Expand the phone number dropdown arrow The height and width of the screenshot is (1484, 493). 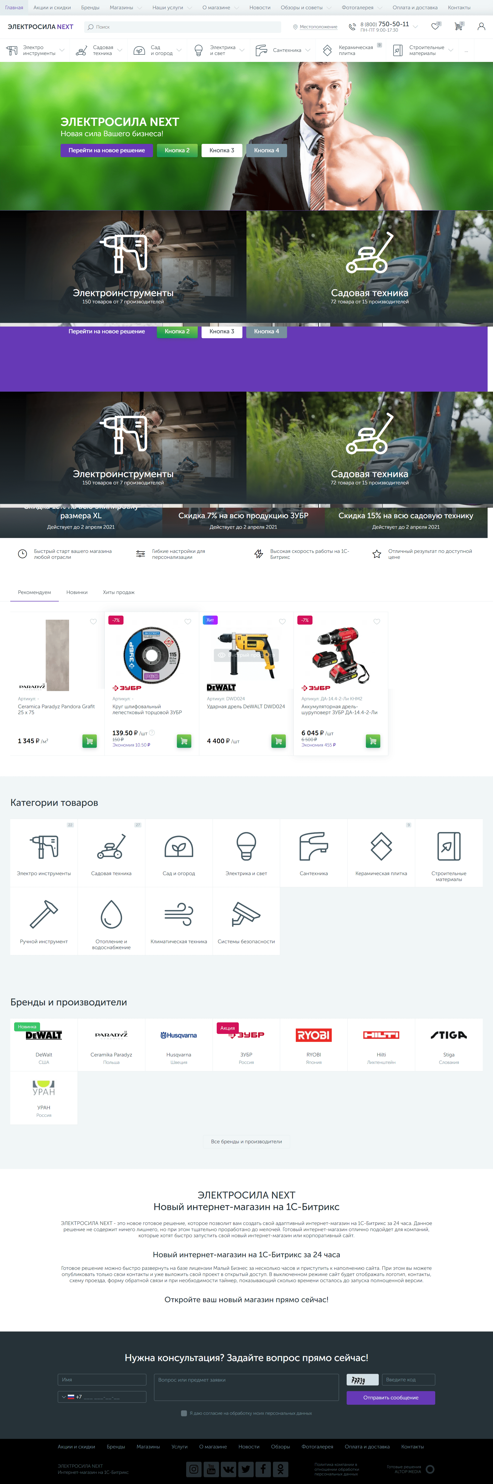pyautogui.click(x=416, y=26)
